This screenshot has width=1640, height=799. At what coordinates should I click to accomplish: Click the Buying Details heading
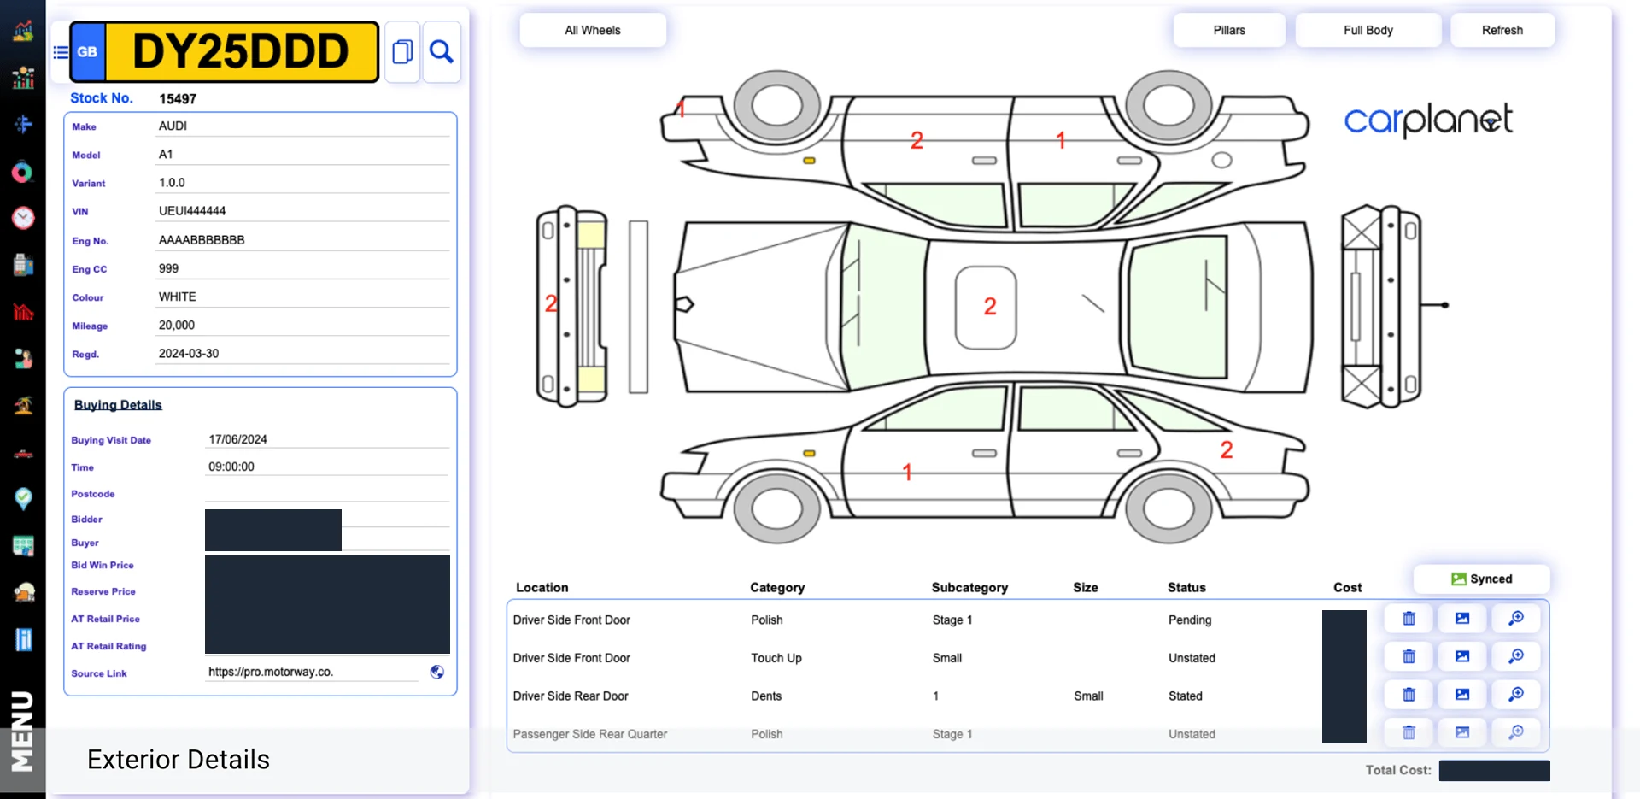pyautogui.click(x=118, y=405)
